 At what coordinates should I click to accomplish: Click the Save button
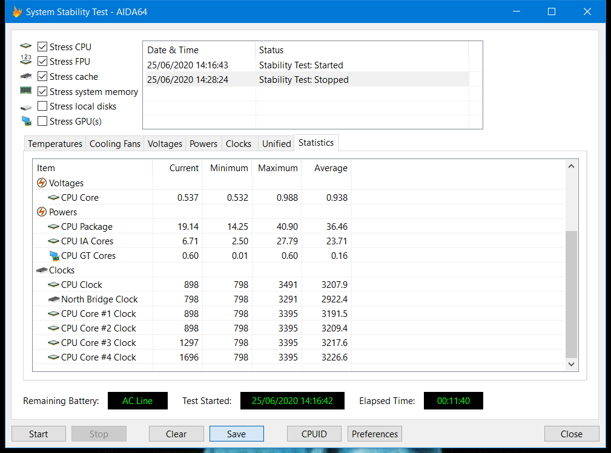(x=237, y=434)
